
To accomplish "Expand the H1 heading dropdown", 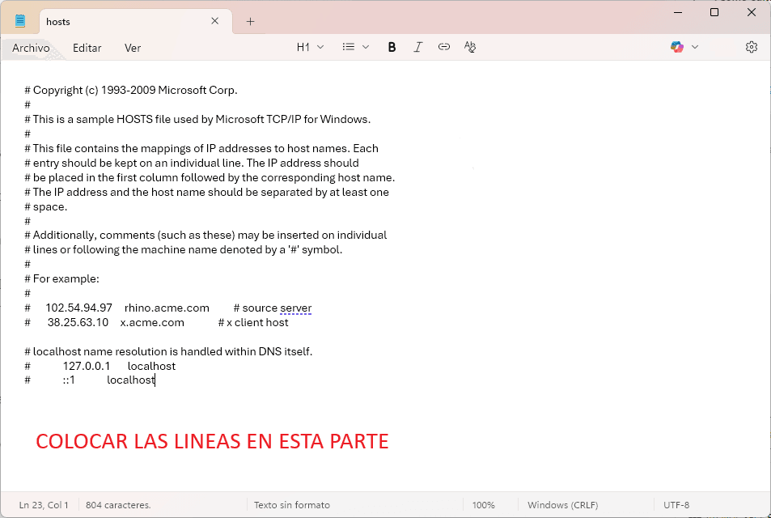I will [310, 48].
